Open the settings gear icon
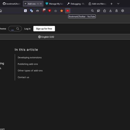This screenshot has width=130, height=130. coord(123,11)
